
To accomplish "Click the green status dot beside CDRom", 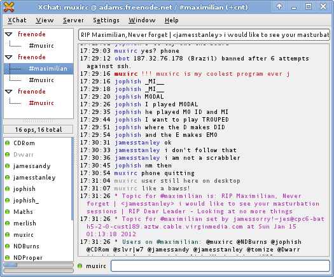I will (x=8, y=143).
